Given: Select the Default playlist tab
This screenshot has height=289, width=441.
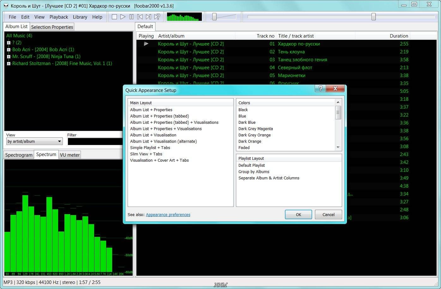Looking at the screenshot, I should coord(145,27).
